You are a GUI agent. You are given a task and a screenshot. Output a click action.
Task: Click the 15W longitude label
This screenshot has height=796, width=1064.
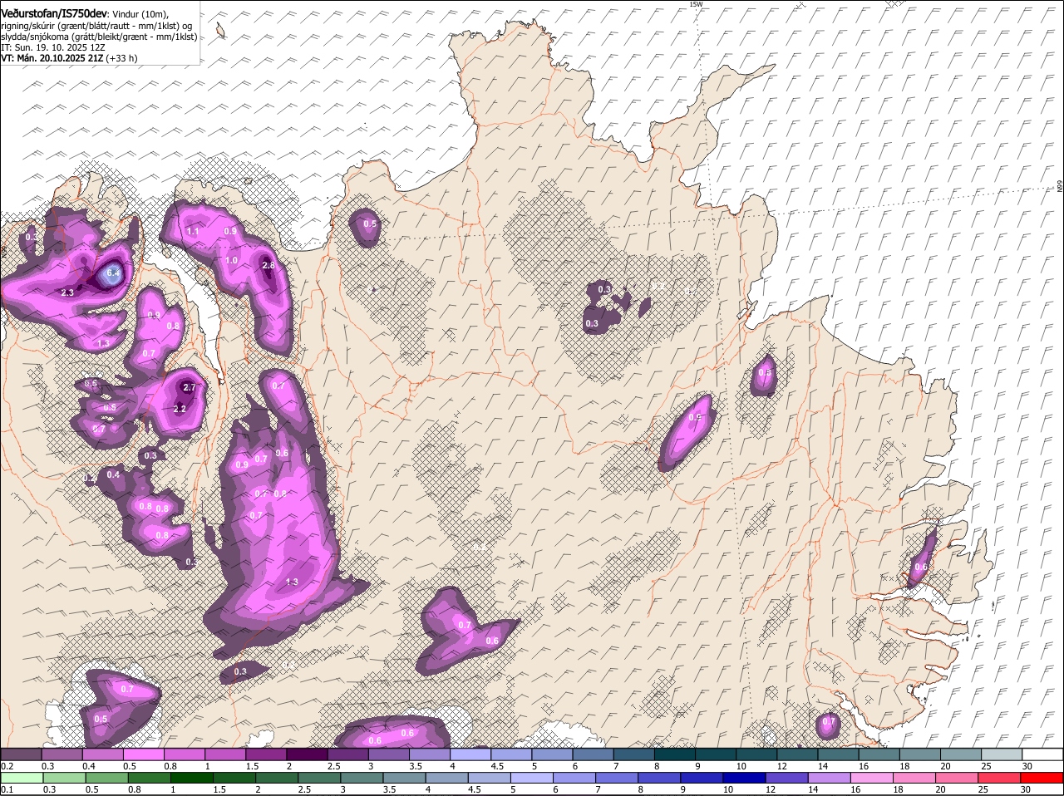point(696,5)
